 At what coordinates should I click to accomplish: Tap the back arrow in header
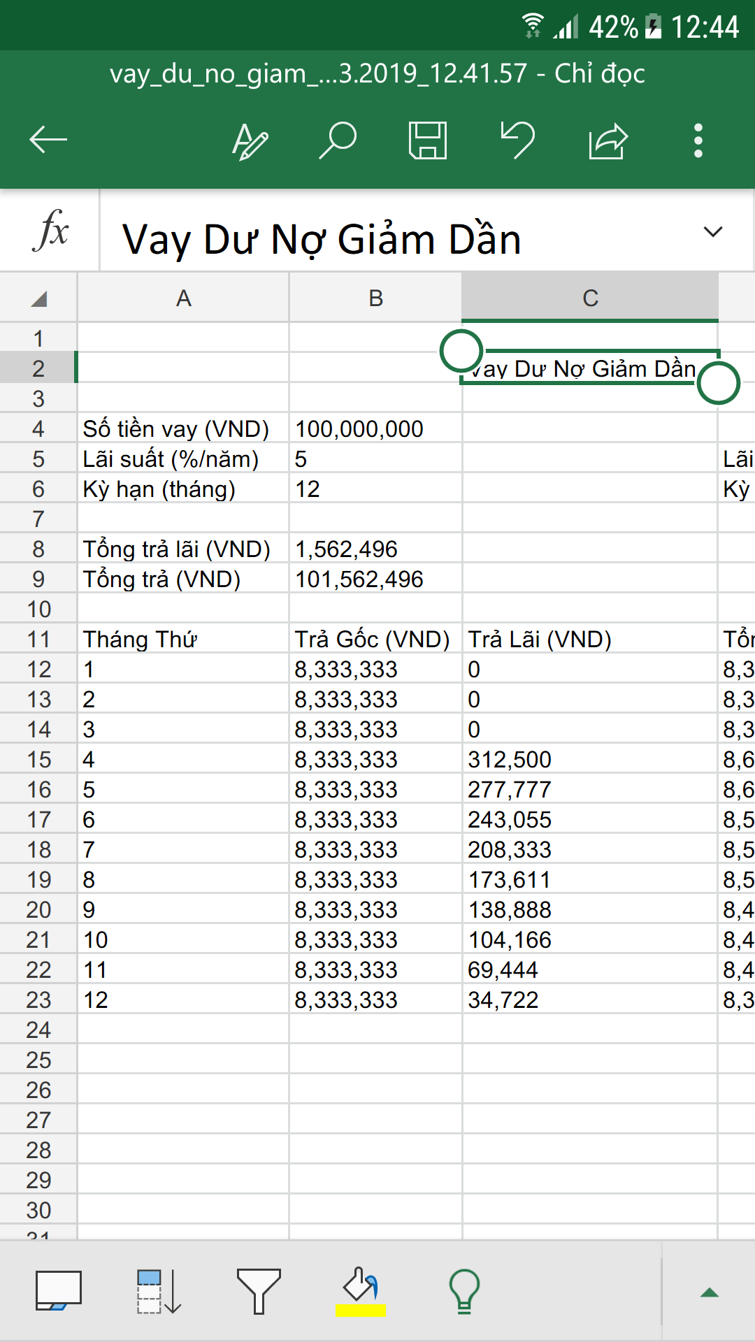point(48,140)
